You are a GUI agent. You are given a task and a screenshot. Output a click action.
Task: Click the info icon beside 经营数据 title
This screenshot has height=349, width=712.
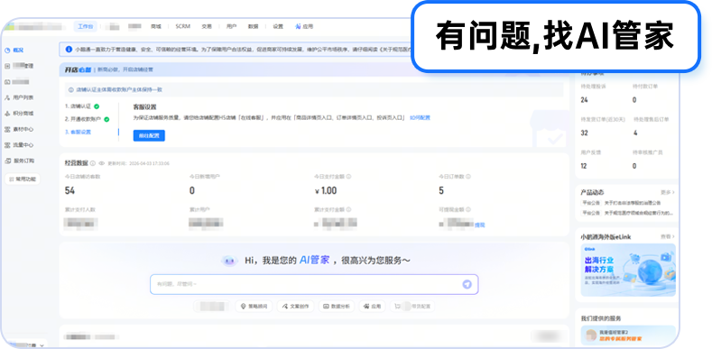(x=93, y=163)
